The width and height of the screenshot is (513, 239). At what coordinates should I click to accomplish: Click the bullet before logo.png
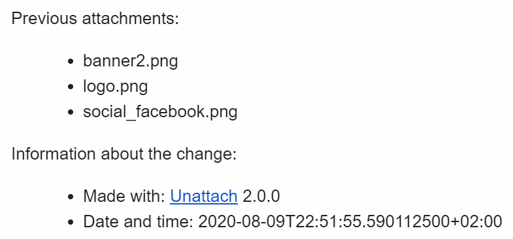pyautogui.click(x=70, y=87)
